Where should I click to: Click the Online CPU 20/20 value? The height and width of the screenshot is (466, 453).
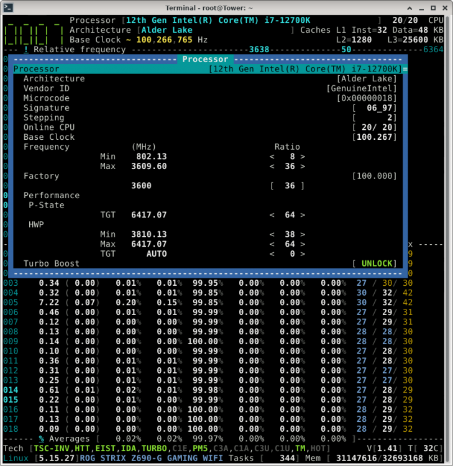[x=375, y=127]
